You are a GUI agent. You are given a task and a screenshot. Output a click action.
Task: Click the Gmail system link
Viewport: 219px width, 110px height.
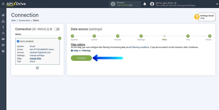(33, 46)
